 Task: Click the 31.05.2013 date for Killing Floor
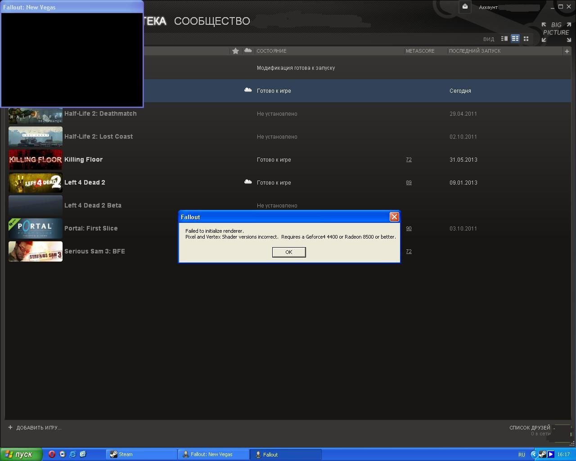463,160
